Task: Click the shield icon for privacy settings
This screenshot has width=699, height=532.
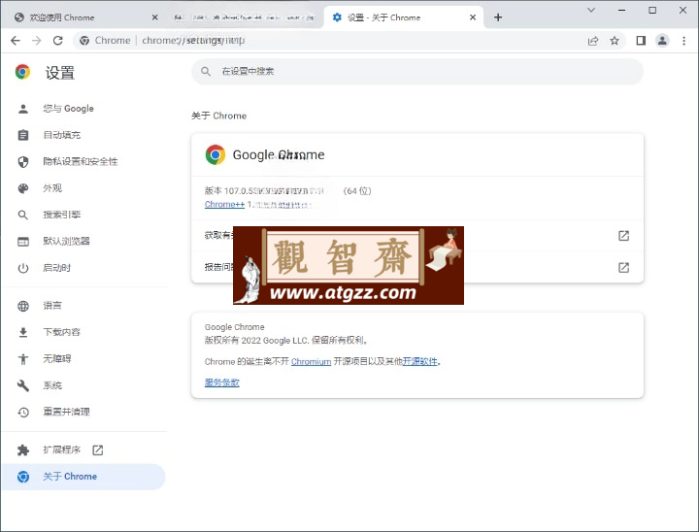Action: [23, 162]
